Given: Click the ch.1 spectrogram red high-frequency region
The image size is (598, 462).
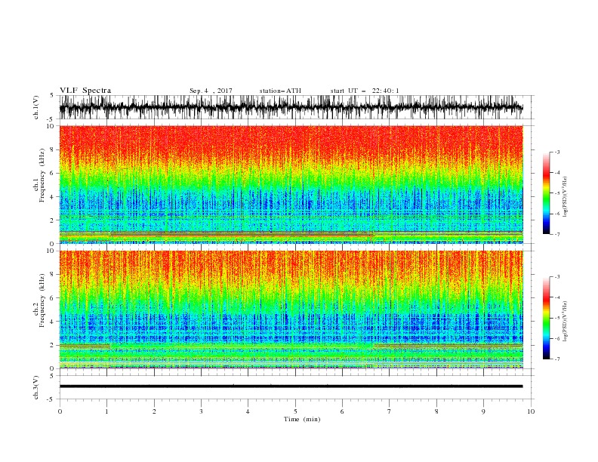Looking at the screenshot, I should point(291,143).
